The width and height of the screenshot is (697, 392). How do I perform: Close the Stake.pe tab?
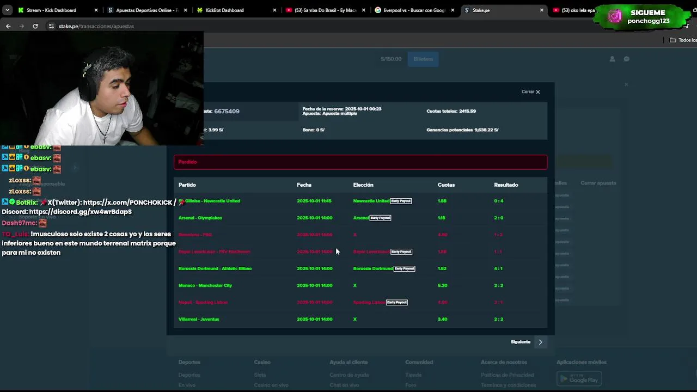pyautogui.click(x=542, y=10)
